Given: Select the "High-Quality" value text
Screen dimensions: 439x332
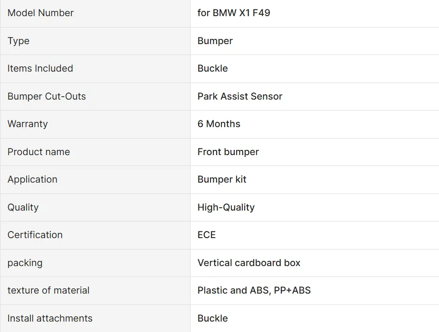Looking at the screenshot, I should [x=226, y=207].
